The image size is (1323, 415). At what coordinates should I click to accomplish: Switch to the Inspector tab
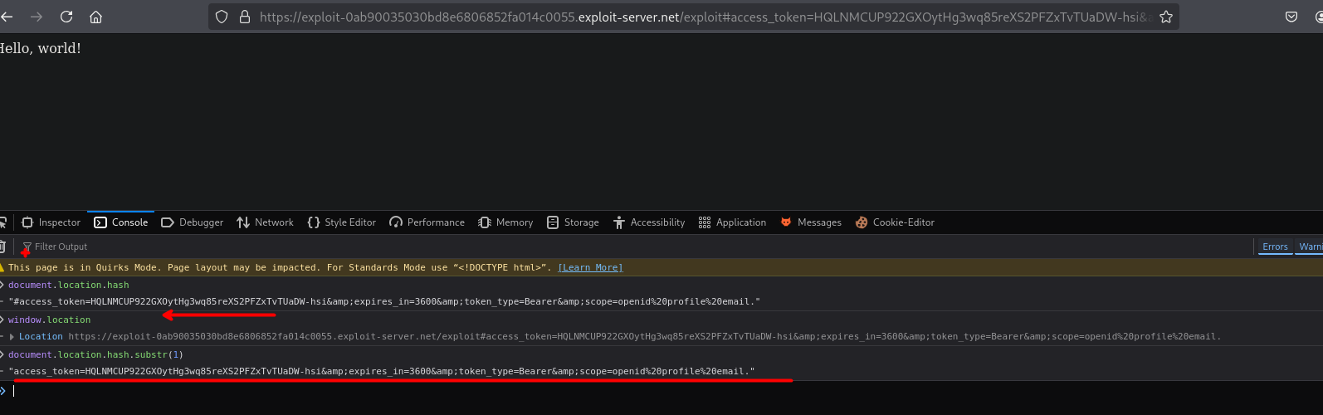click(x=51, y=222)
